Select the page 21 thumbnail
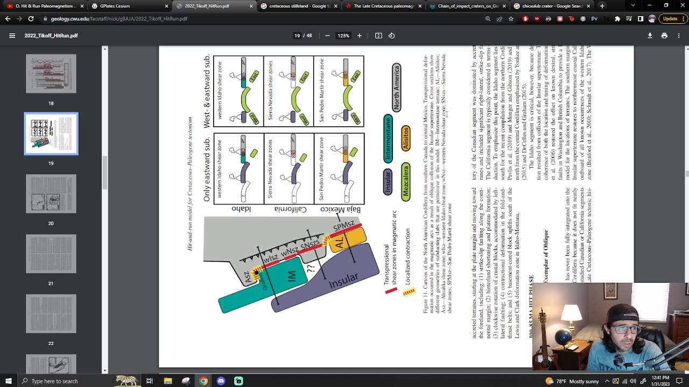 click(51, 254)
